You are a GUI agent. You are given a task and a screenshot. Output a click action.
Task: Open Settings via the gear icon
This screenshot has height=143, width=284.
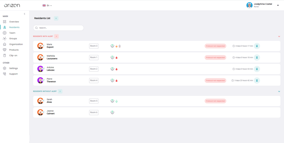tap(4, 68)
